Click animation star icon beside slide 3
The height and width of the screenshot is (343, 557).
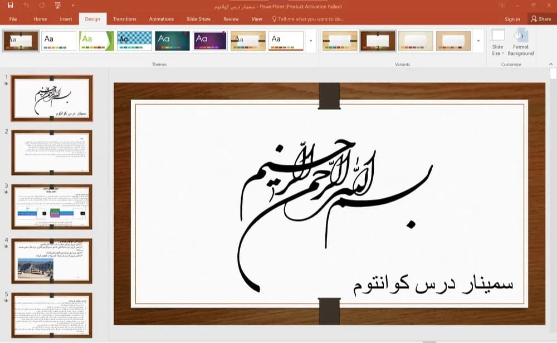(6, 192)
